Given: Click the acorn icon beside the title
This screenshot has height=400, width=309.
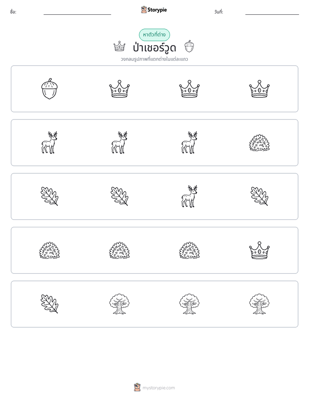Looking at the screenshot, I should [189, 46].
